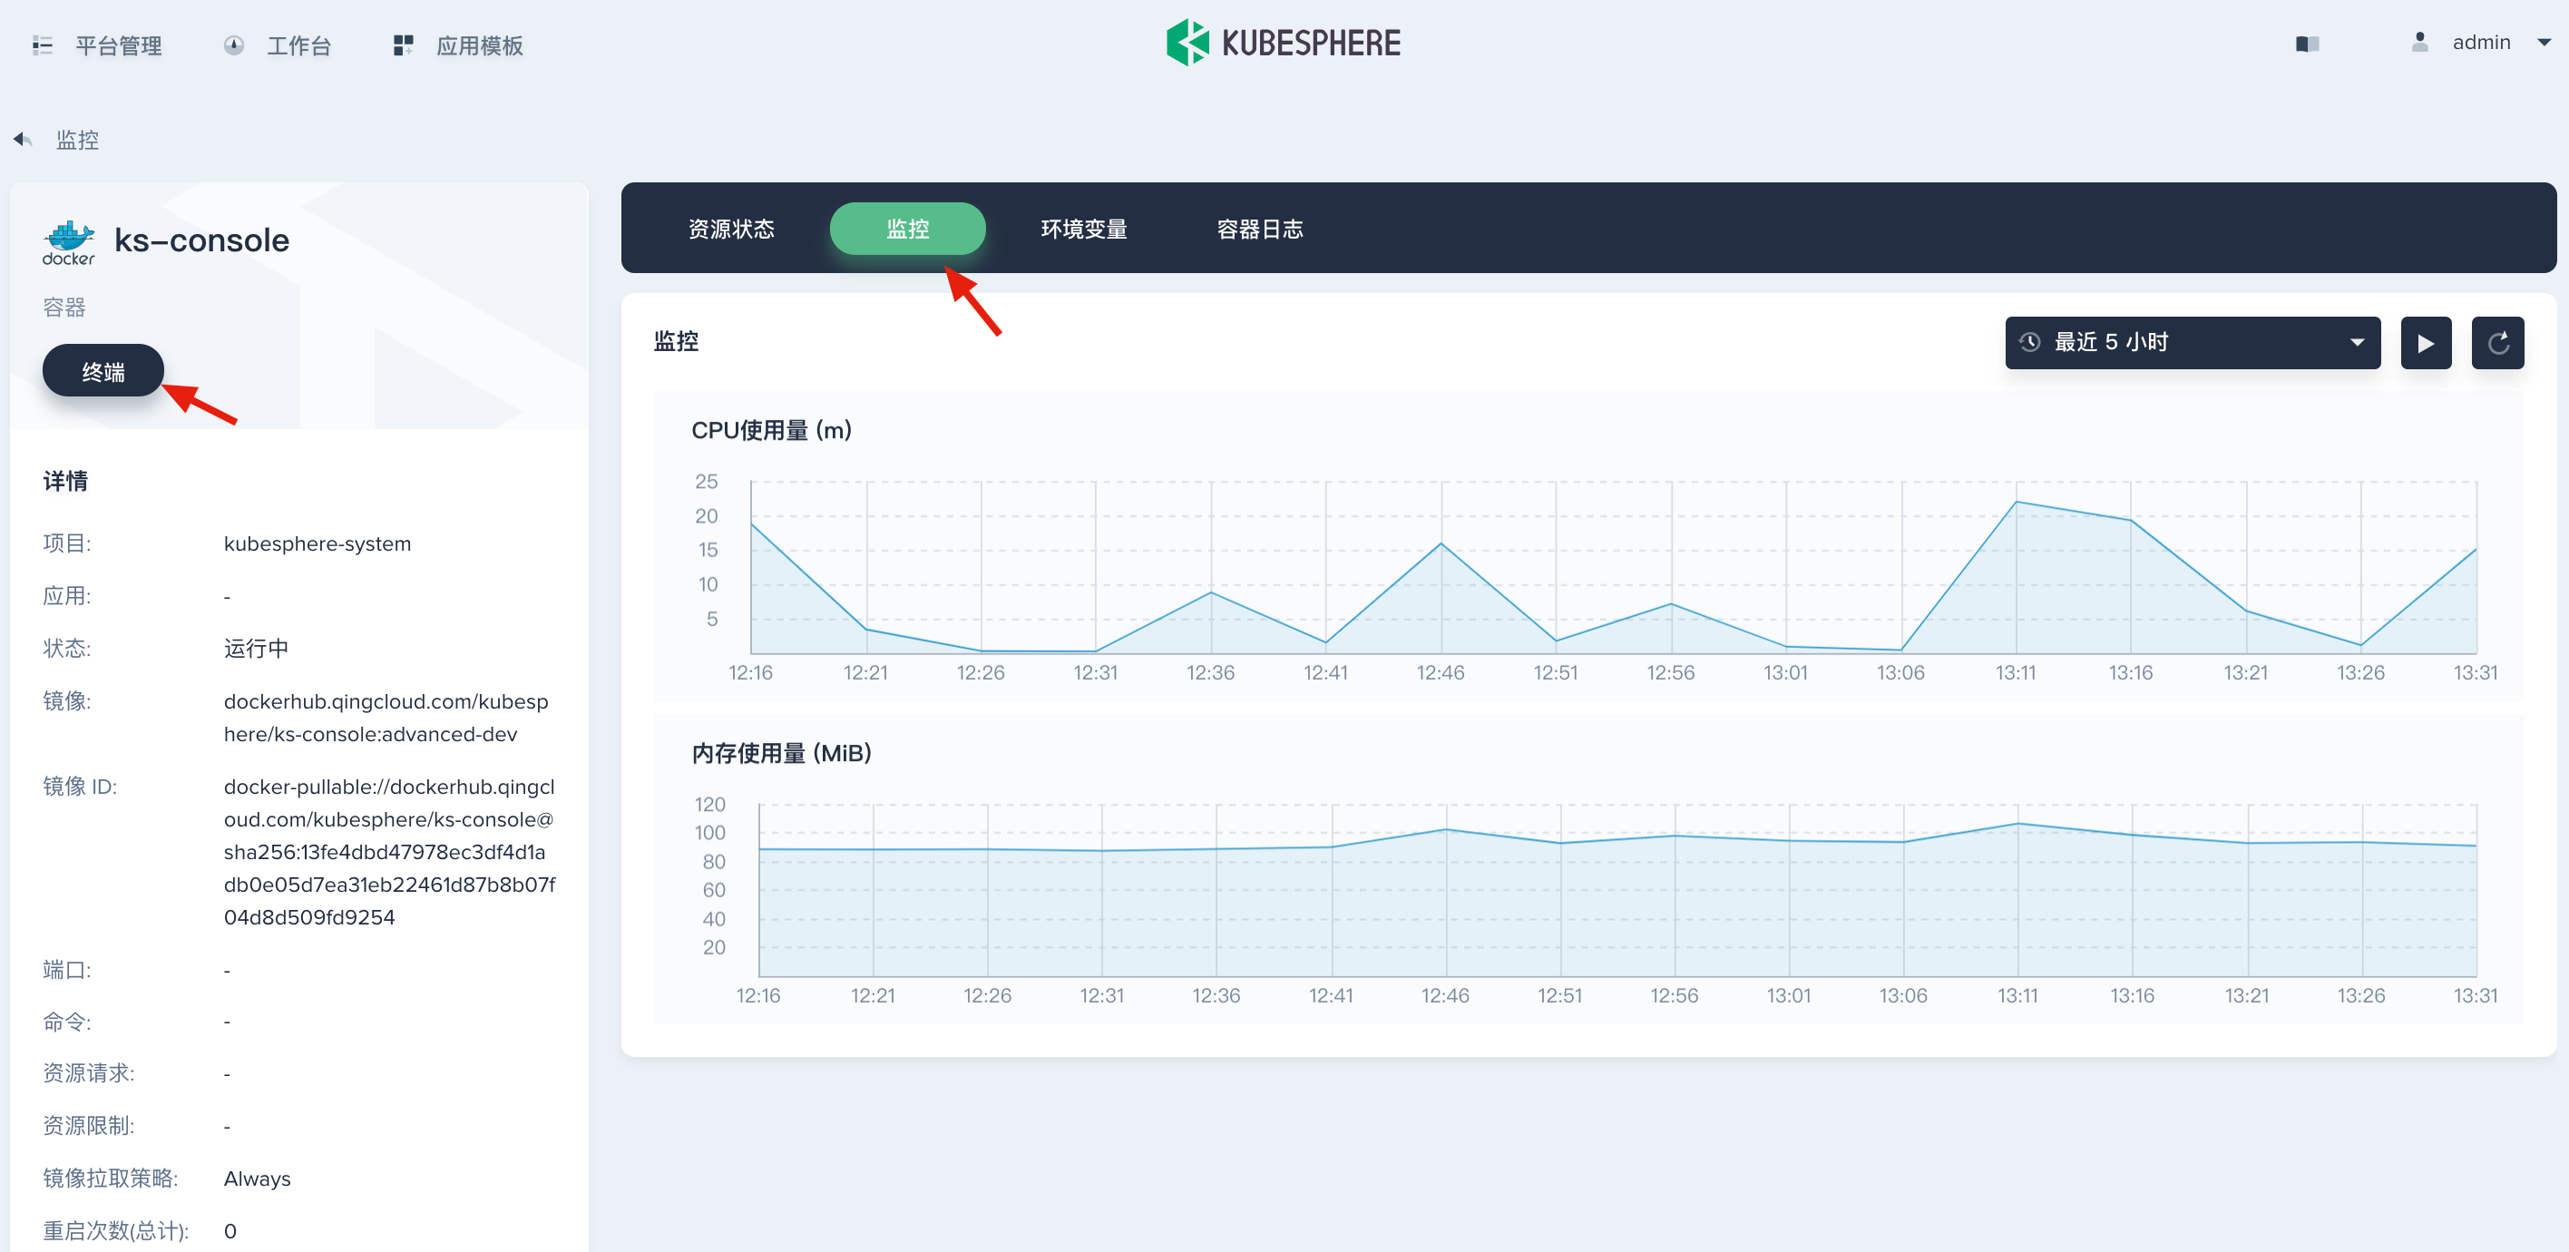Open the 终端 terminal button
2569x1252 pixels.
click(103, 371)
